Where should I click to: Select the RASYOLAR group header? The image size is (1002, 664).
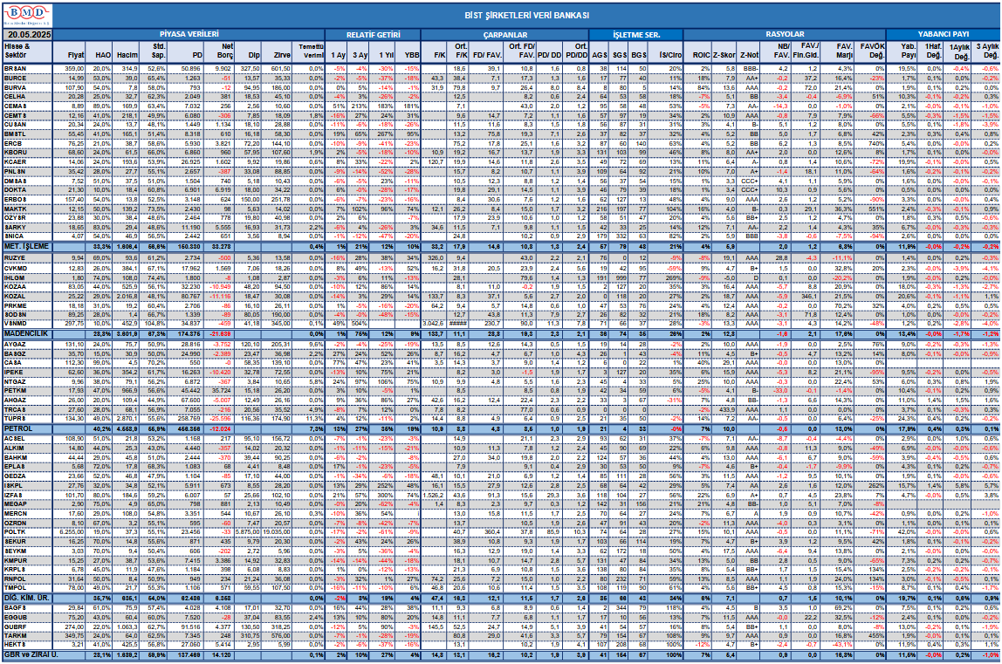pos(785,35)
